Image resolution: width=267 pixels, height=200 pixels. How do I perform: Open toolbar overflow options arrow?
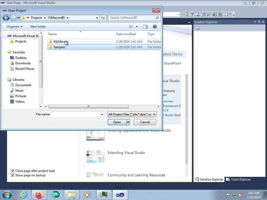click(x=234, y=15)
